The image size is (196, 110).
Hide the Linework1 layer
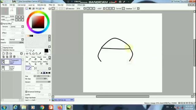3,61
